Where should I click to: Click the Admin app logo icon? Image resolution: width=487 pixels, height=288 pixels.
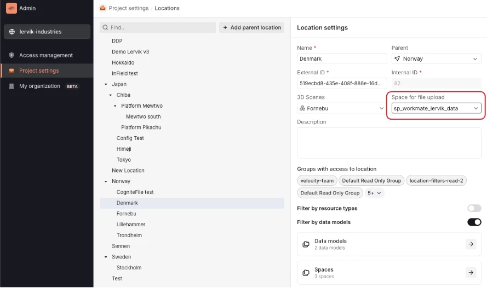pyautogui.click(x=12, y=8)
